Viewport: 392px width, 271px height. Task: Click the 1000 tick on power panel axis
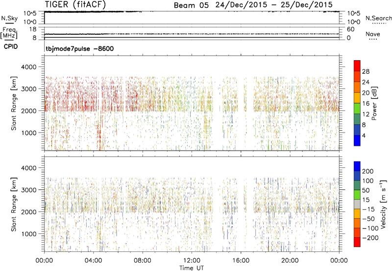(29, 133)
